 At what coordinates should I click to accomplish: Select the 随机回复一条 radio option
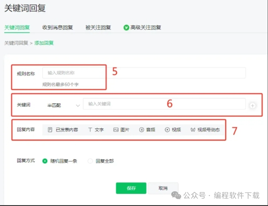pos(45,161)
